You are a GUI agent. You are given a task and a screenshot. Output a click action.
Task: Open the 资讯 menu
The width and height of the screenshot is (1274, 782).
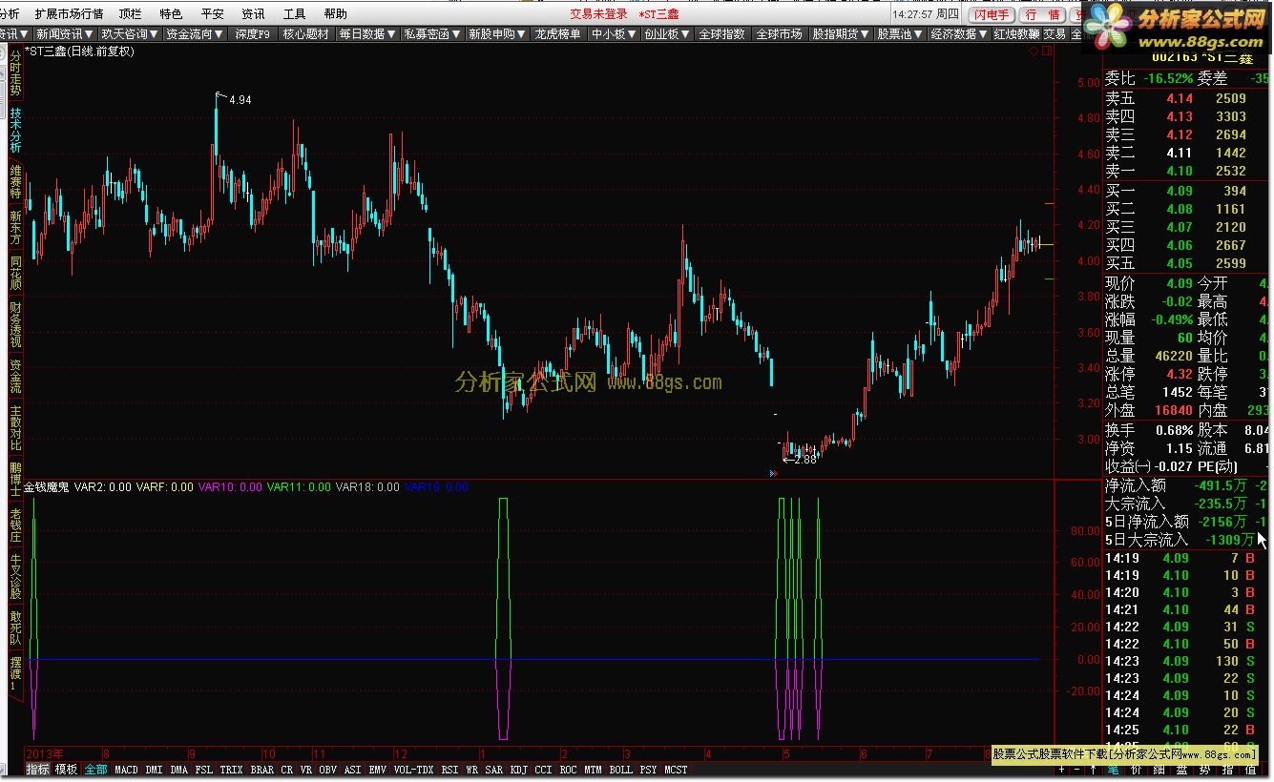click(x=254, y=14)
